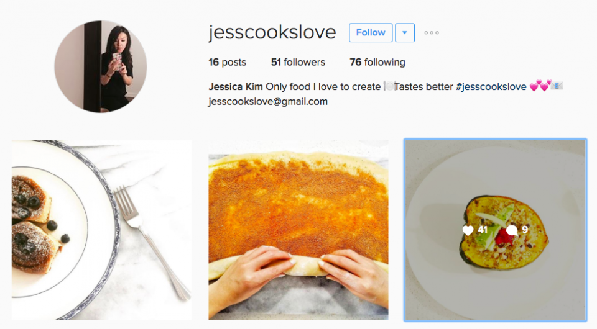This screenshot has height=329, width=597.
Task: Click the plate emoji in bio
Action: (389, 86)
